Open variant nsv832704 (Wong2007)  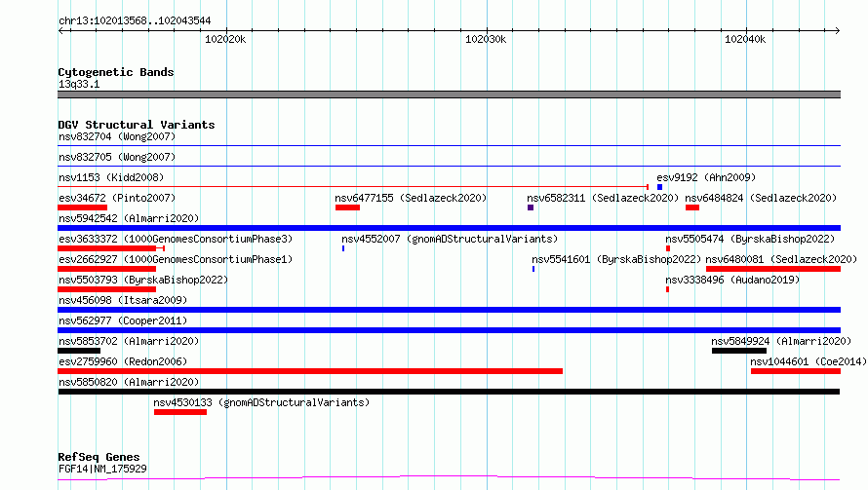117,136
